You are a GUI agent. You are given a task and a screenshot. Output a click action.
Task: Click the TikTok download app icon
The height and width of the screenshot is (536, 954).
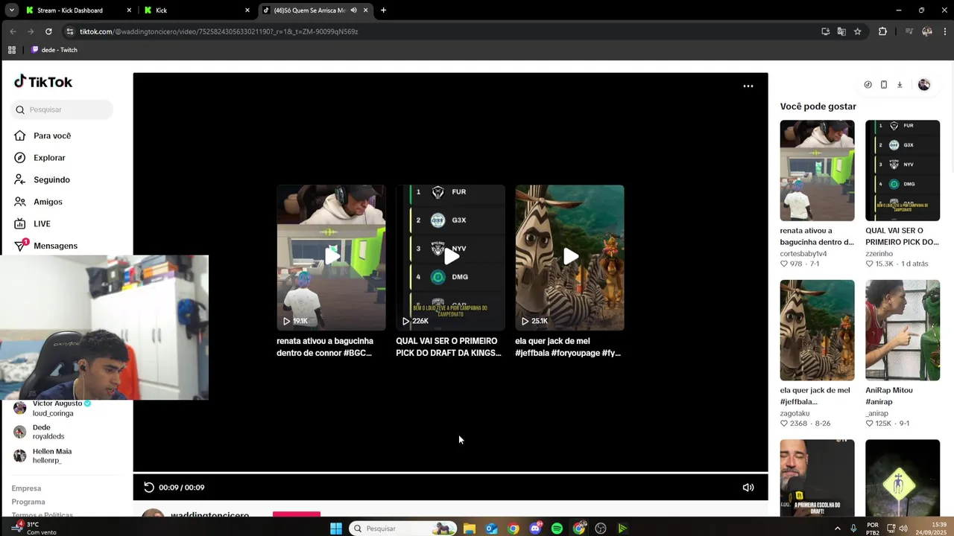[900, 85]
